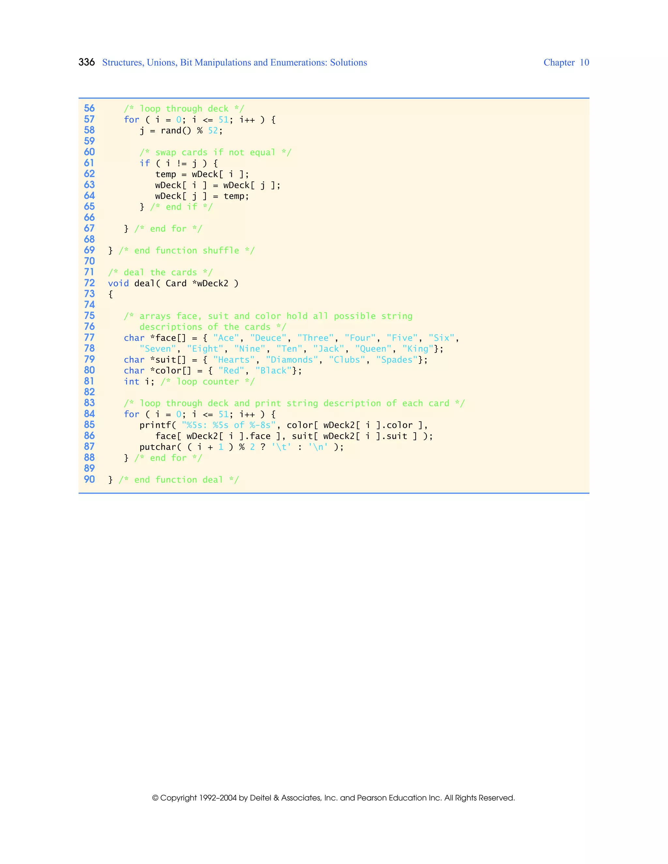Click the 'if' keyword on line 61
Image resolution: width=668 pixels, height=864 pixels.
[144, 163]
